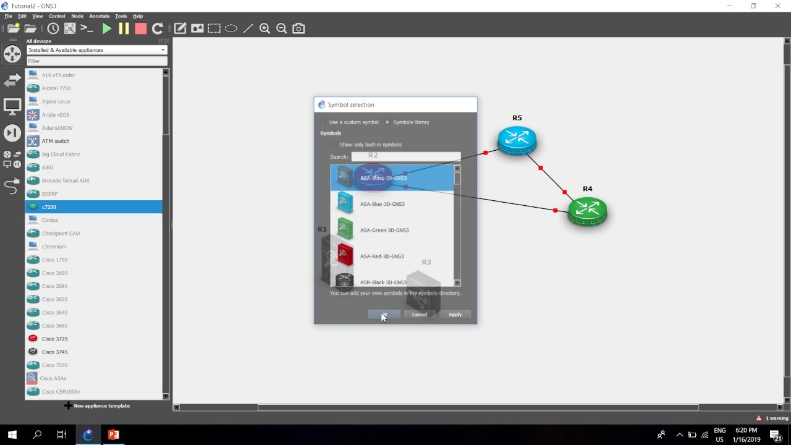791x445 pixels.
Task: Open the Windows notification center
Action: (x=776, y=434)
